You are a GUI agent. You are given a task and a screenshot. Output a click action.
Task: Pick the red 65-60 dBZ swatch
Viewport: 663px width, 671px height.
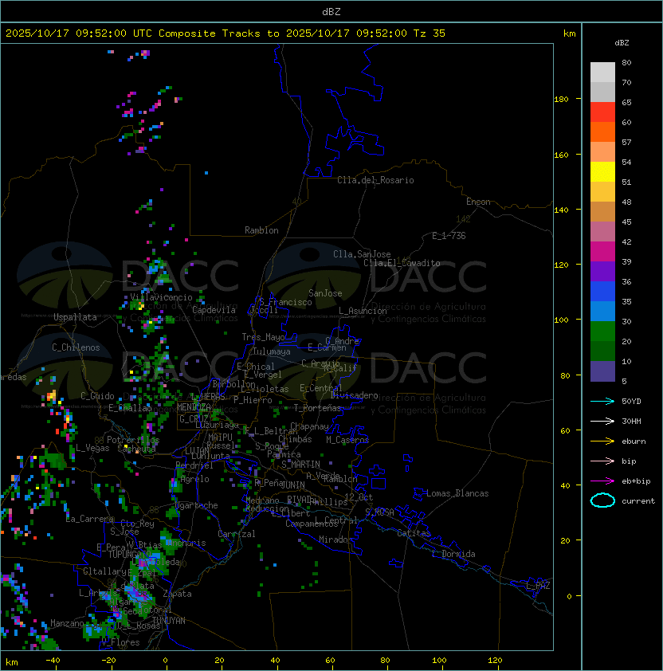[602, 112]
